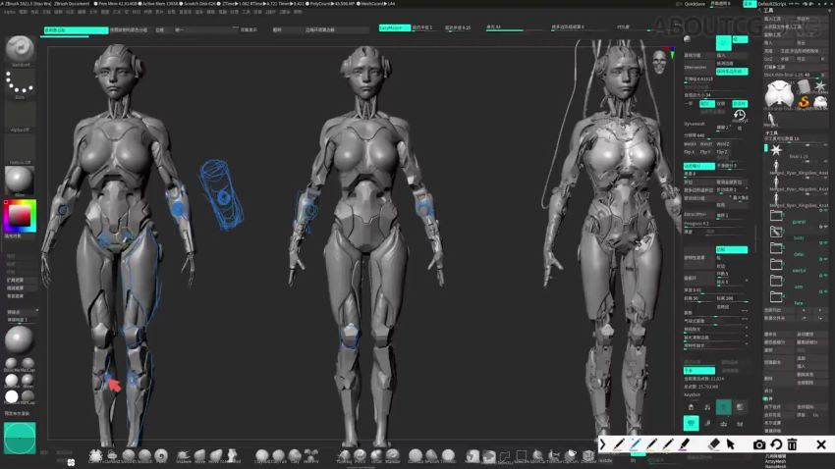
Task: Select the four-sphere brush icon in bottom shelf
Action: tap(311, 455)
